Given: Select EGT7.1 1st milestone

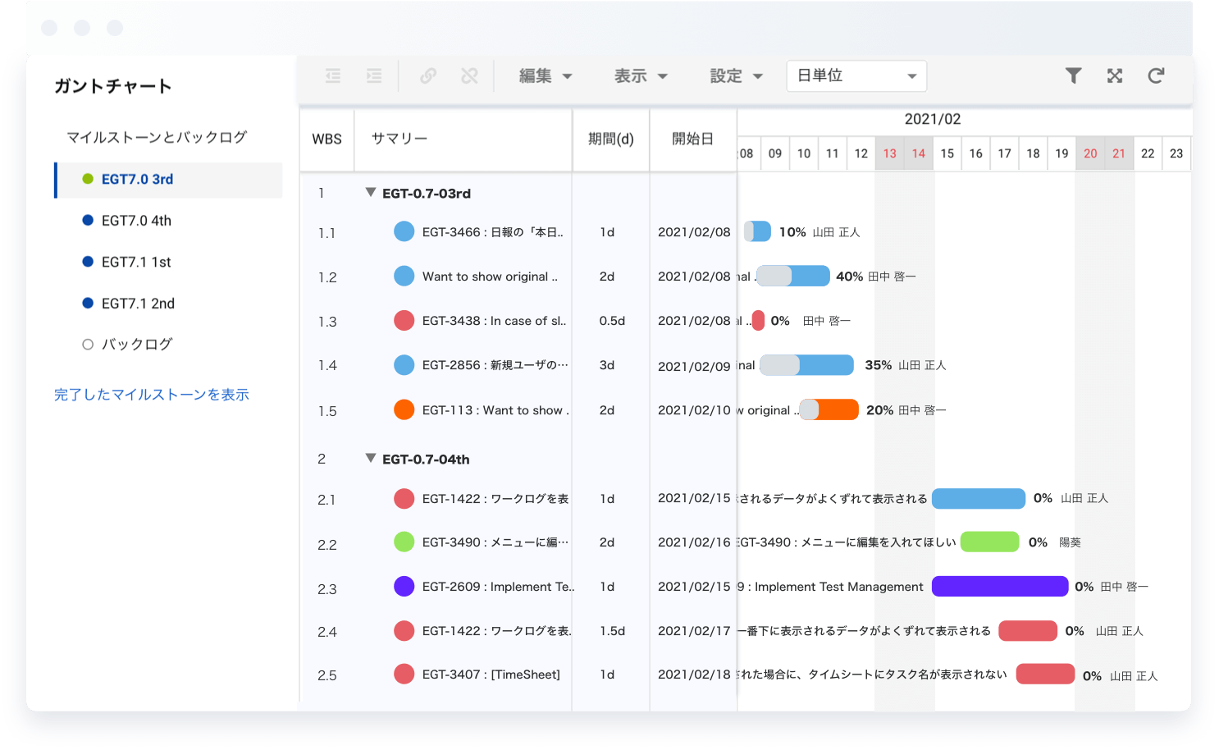Looking at the screenshot, I should pyautogui.click(x=136, y=262).
